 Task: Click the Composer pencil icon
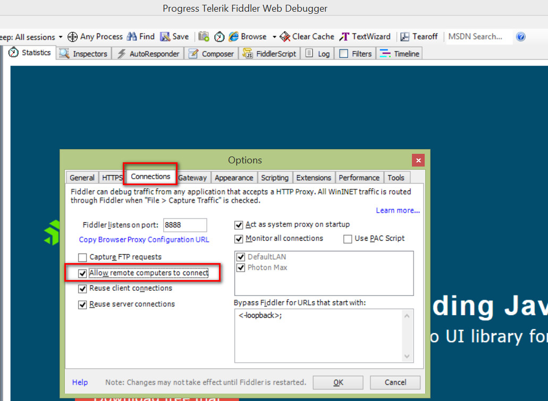193,54
